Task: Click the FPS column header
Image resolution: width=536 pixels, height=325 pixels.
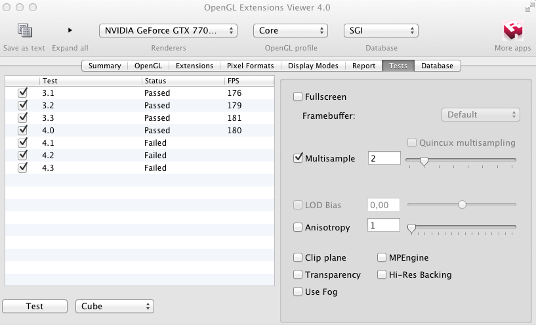Action: [x=249, y=81]
